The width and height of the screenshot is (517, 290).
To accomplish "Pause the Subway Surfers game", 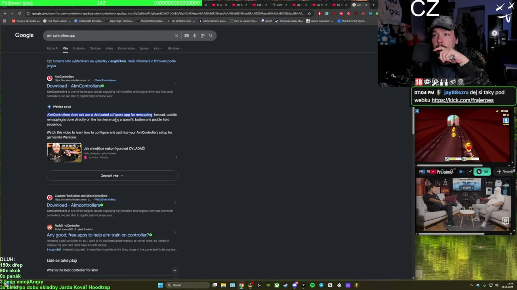I will tap(417, 111).
